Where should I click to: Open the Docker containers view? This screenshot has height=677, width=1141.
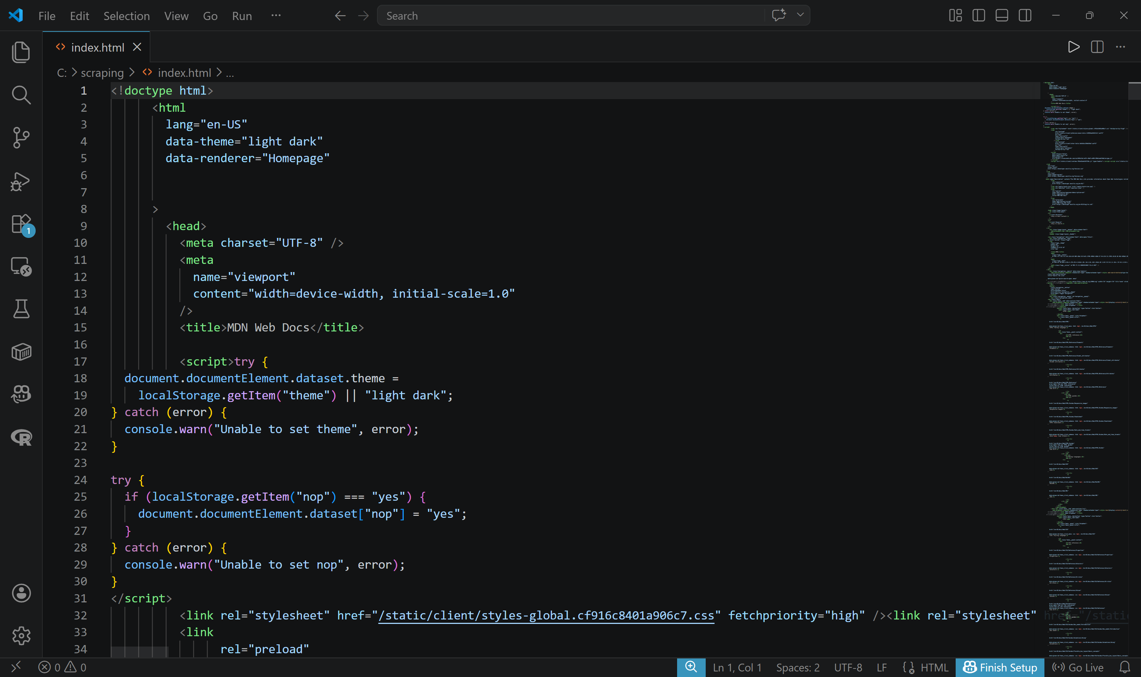click(x=22, y=351)
